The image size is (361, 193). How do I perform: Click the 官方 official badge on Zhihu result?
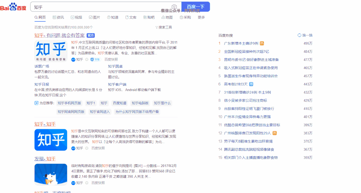pos(90,35)
